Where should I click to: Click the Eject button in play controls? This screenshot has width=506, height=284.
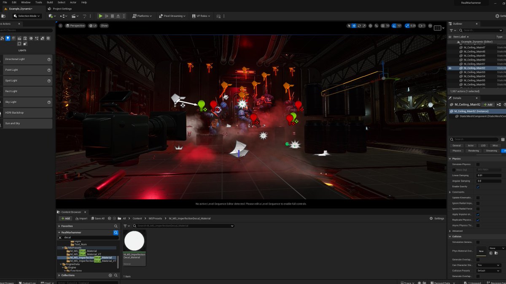[x=118, y=16]
